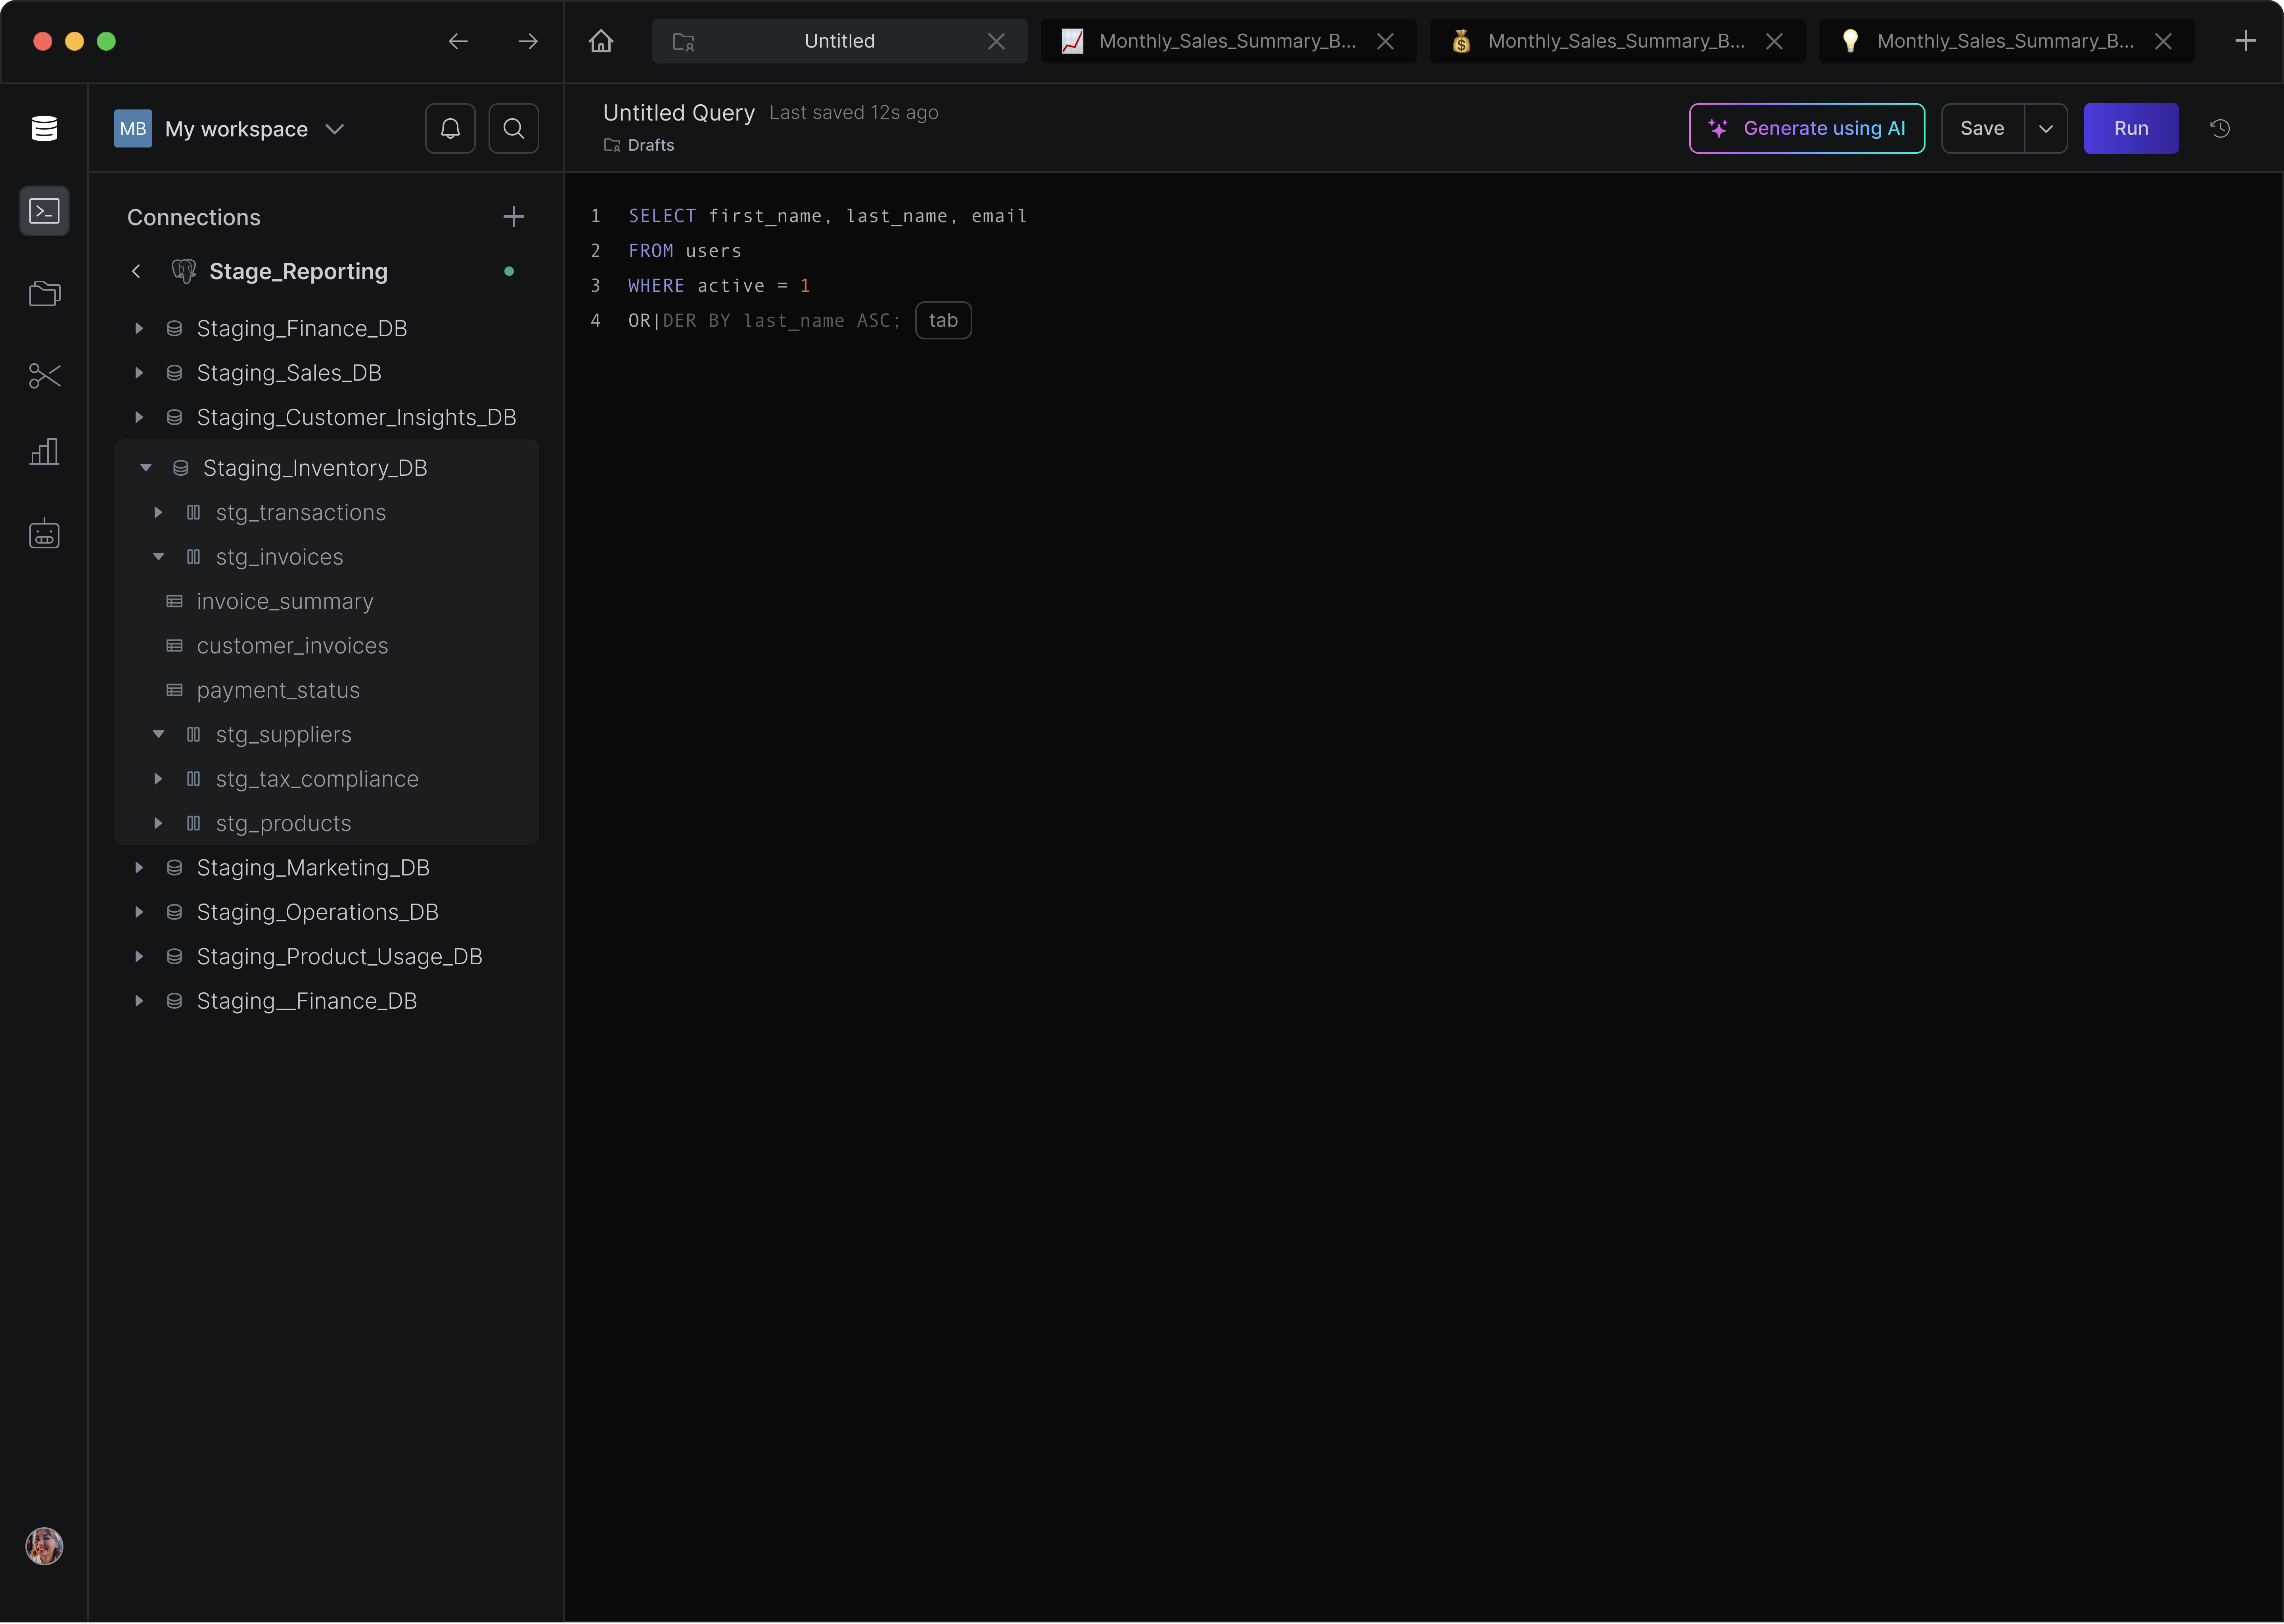Screen dimensions: 2284x1624
Task: Select the SQL console sidebar icon
Action: pos(44,211)
